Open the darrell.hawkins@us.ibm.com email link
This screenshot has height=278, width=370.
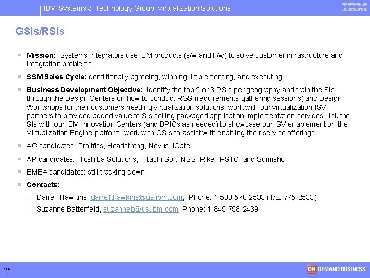click(137, 197)
